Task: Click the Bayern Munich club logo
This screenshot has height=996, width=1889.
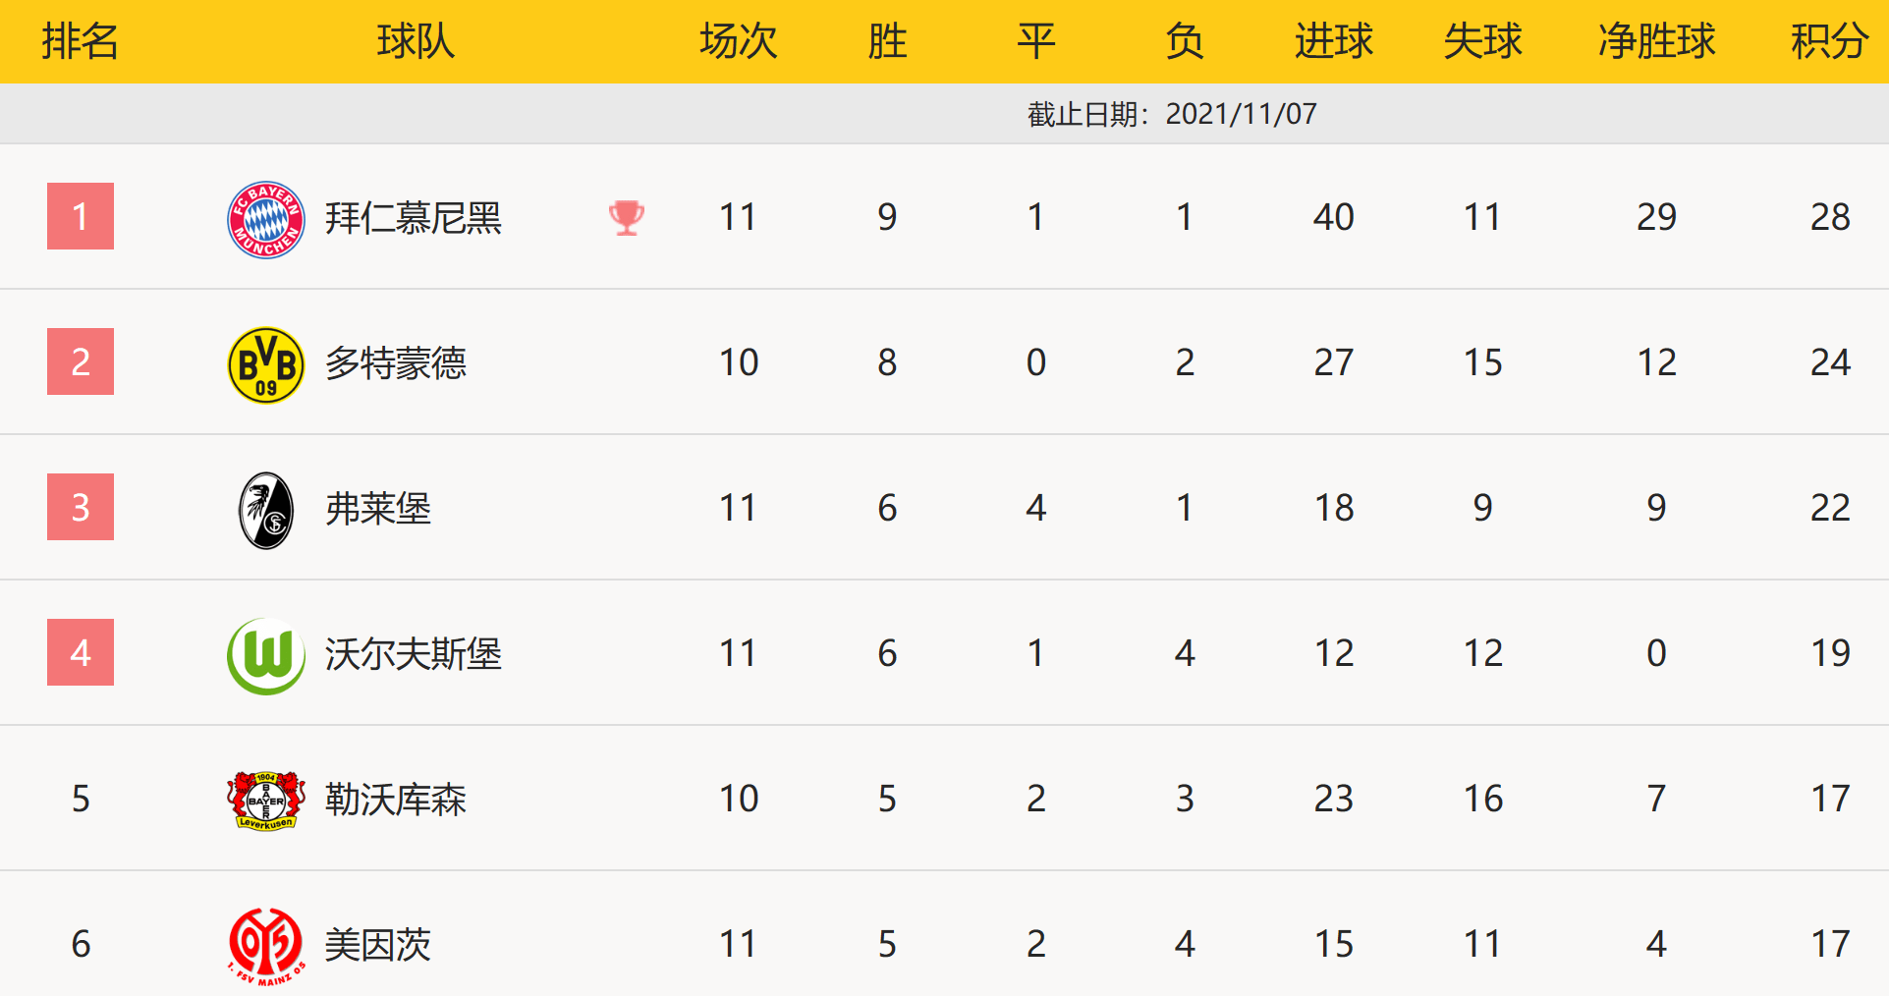Action: [265, 219]
